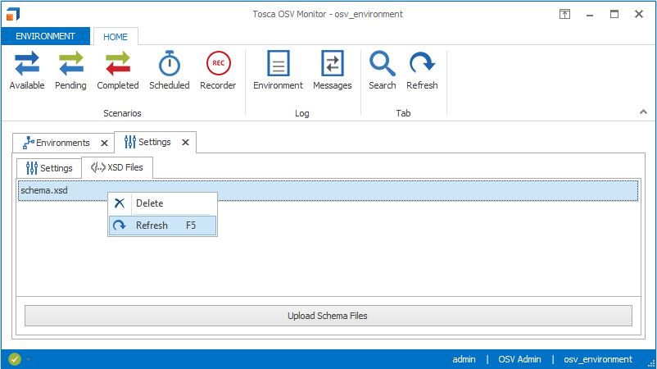The width and height of the screenshot is (657, 369).
Task: Open Scheduled scenarios stopwatch icon
Action: (169, 70)
